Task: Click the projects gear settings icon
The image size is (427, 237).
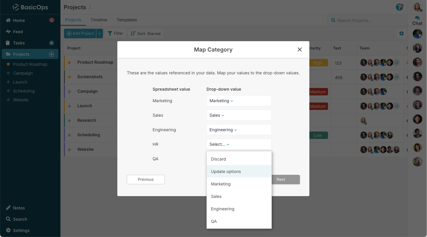Action: [402, 33]
